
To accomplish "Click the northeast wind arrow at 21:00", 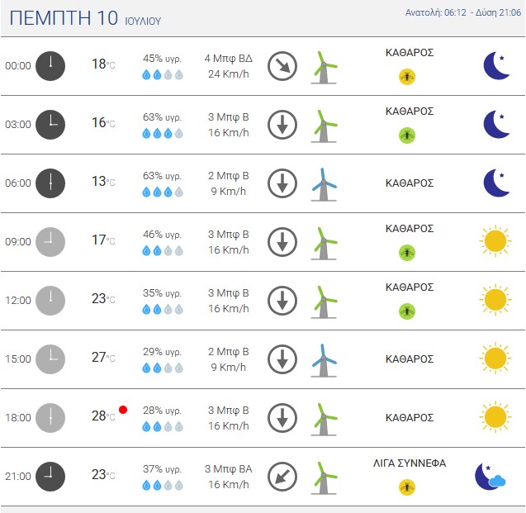I will click(x=282, y=477).
